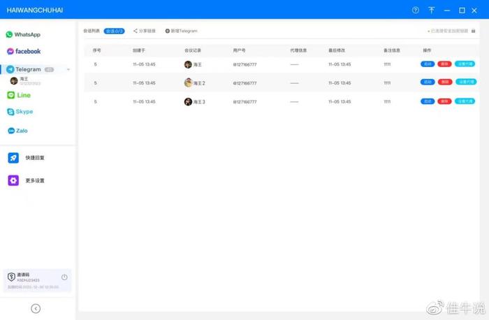Click the 操作 column header
The width and height of the screenshot is (489, 320).
pyautogui.click(x=427, y=50)
